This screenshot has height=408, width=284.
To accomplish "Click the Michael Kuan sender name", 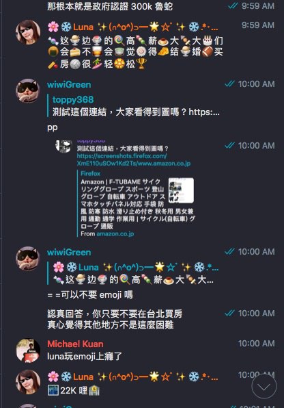I will click(x=75, y=344).
